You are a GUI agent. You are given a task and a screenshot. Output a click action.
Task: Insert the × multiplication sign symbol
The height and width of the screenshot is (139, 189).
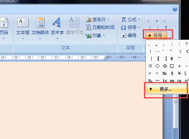[150, 73]
